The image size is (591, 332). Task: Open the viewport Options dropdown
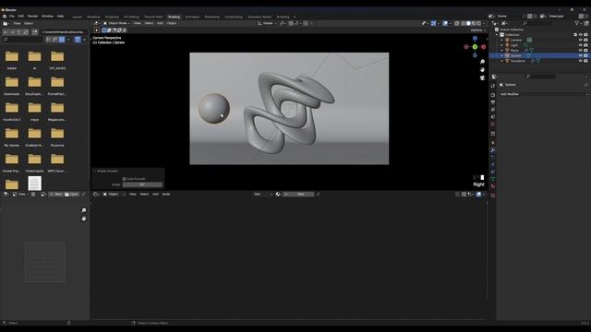[x=478, y=30]
